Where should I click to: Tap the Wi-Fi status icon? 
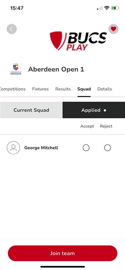107,8
